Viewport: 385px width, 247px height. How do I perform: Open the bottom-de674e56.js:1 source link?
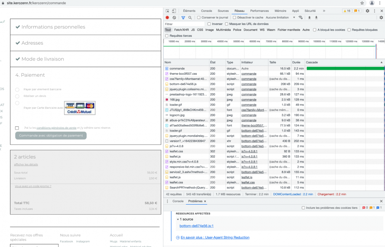(196, 226)
